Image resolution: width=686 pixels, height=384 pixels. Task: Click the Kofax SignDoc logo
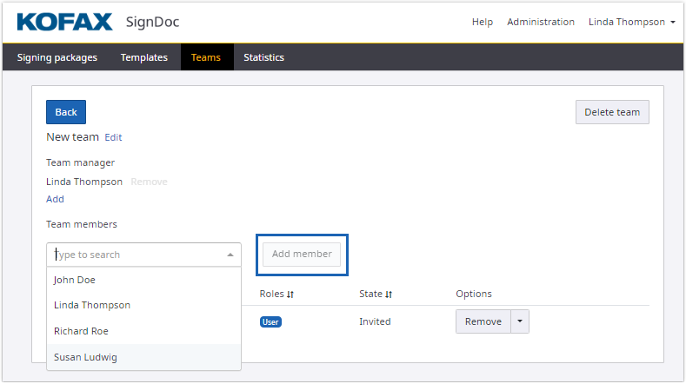tap(98, 22)
